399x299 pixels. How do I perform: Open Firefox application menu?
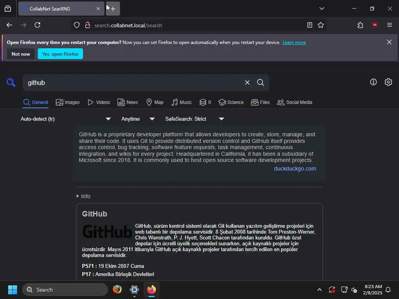pyautogui.click(x=390, y=25)
